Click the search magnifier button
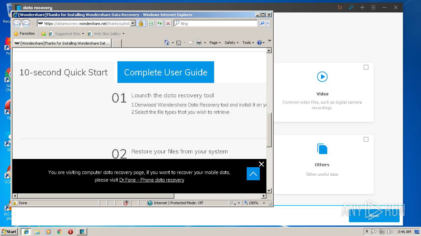The width and height of the screenshot is (421, 236). 262,23
